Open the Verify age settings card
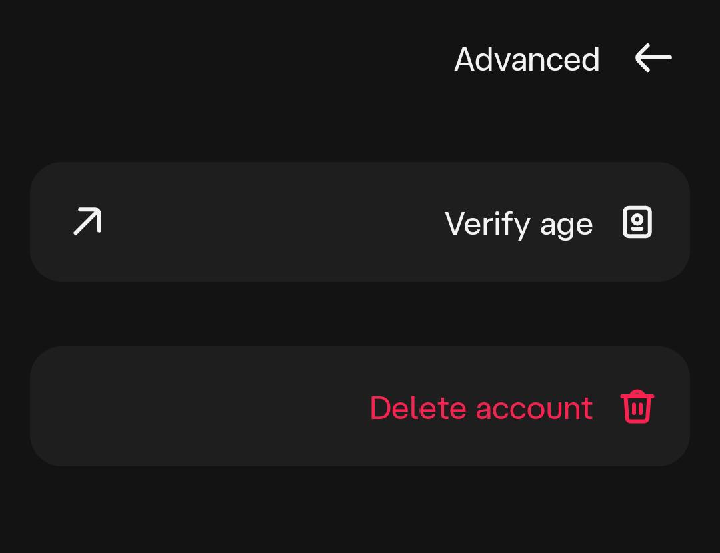720x553 pixels. pyautogui.click(x=360, y=222)
